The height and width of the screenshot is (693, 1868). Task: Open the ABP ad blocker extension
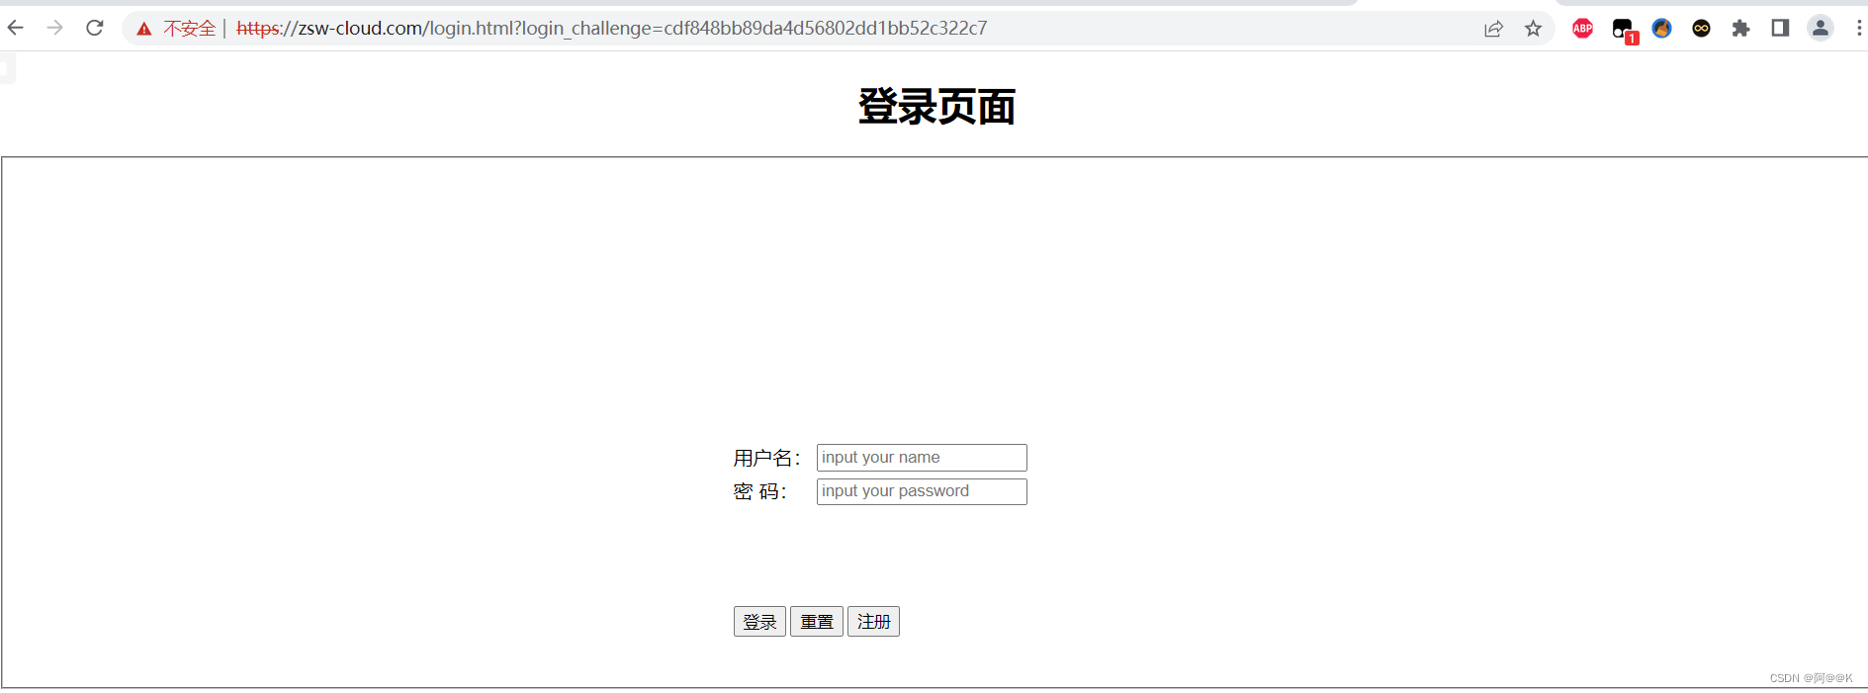click(1582, 29)
